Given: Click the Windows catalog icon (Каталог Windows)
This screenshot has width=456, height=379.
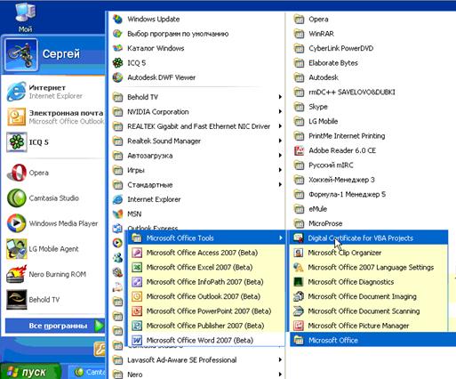Looking at the screenshot, I should pyautogui.click(x=117, y=48).
